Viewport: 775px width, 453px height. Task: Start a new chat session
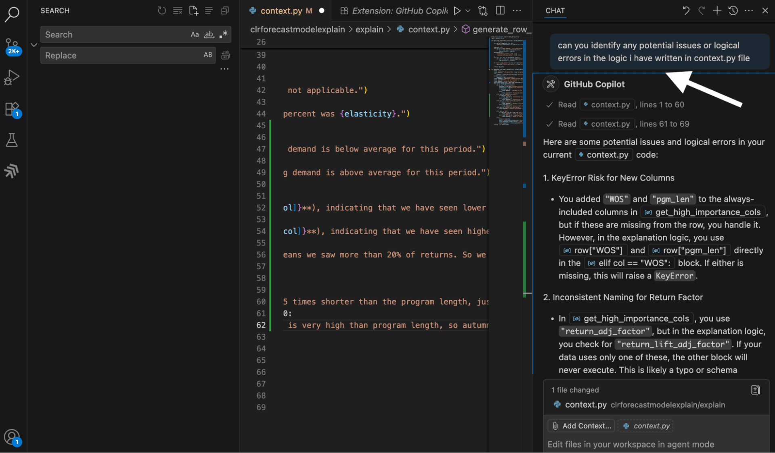tap(717, 10)
